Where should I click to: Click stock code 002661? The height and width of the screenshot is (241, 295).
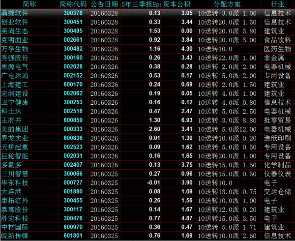pyautogui.click(x=73, y=40)
